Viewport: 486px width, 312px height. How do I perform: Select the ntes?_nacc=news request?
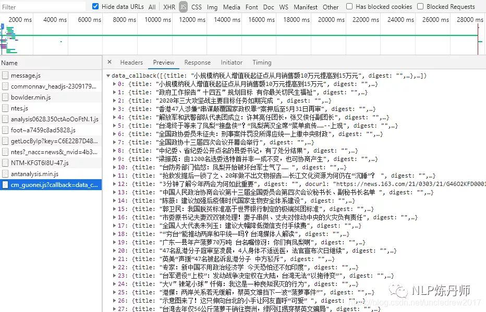[x=51, y=152]
